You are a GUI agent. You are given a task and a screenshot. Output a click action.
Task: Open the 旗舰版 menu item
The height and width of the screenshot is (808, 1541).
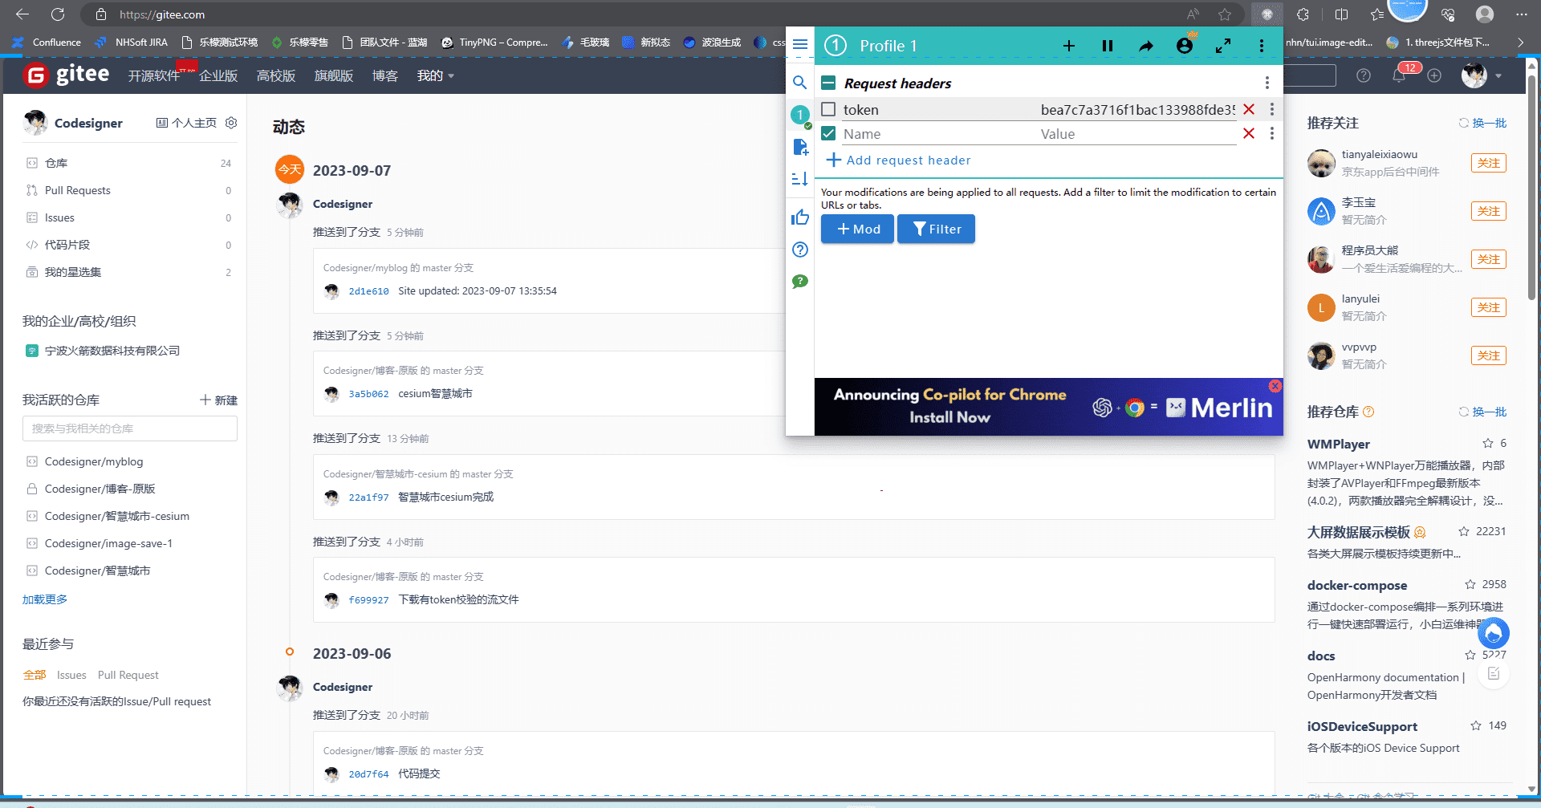point(334,75)
